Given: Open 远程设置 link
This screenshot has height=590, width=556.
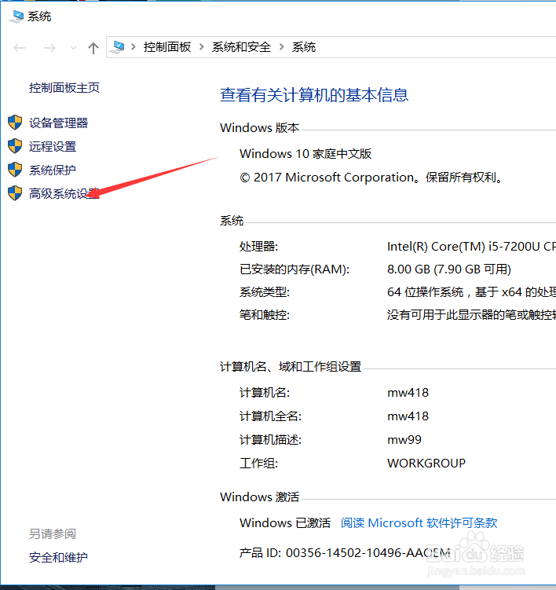Looking at the screenshot, I should [x=53, y=146].
